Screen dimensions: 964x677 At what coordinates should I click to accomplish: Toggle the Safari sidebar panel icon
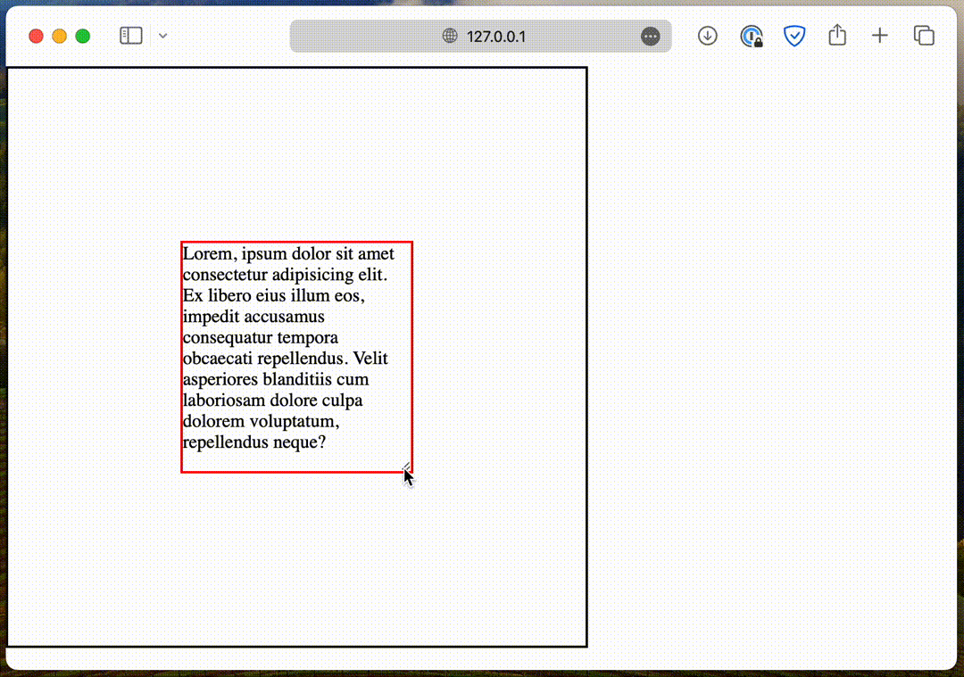click(x=131, y=36)
